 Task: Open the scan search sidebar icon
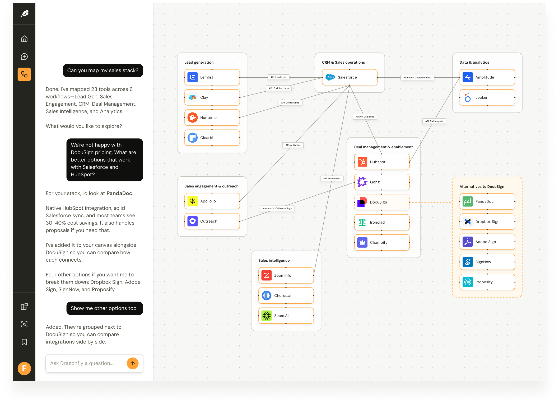[x=24, y=324]
